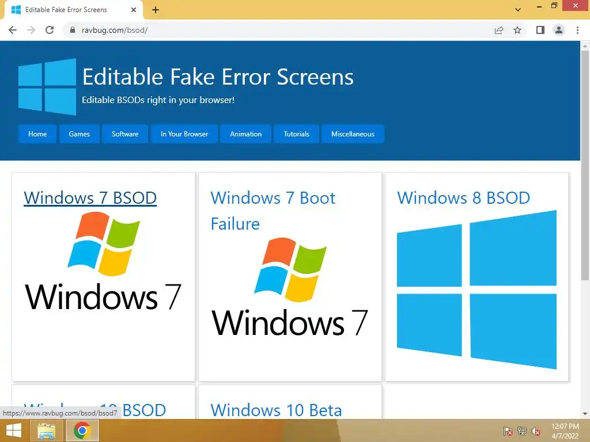590x442 pixels.
Task: Open the Windows 10 Beta link
Action: tap(276, 410)
